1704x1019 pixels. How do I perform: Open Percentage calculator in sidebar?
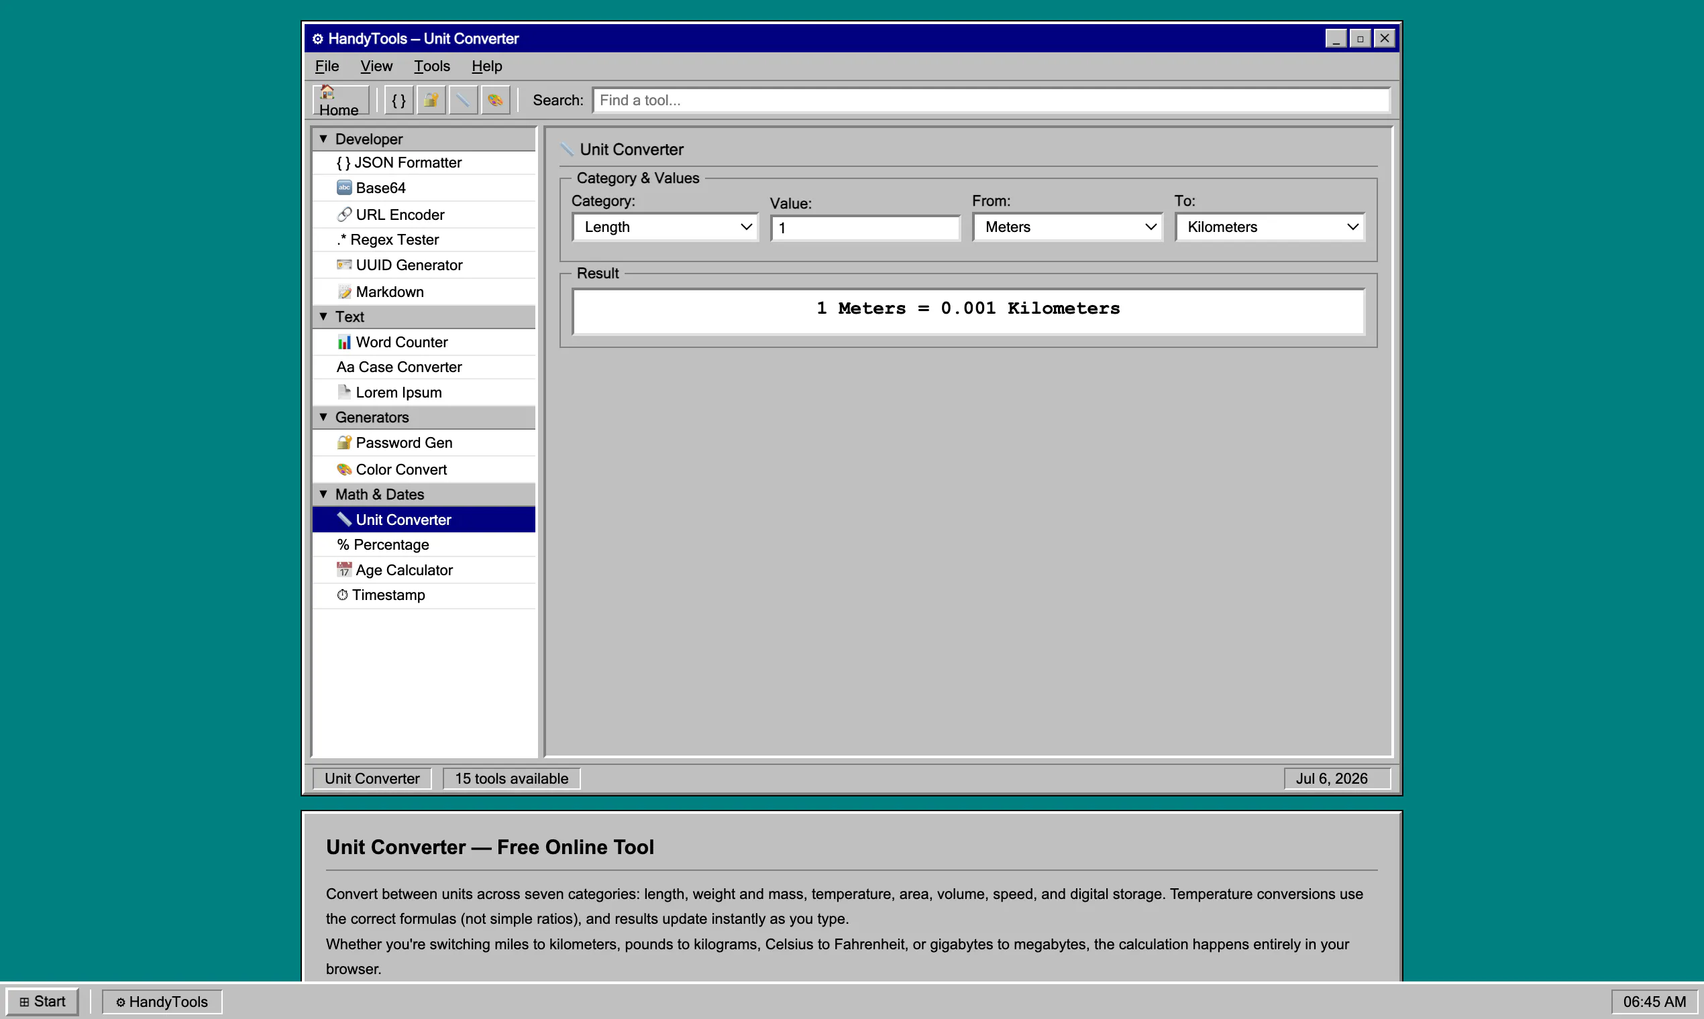424,545
